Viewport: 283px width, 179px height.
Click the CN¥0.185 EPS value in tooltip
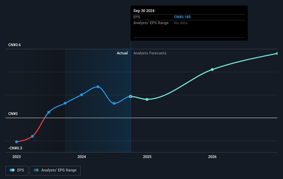pyautogui.click(x=182, y=17)
